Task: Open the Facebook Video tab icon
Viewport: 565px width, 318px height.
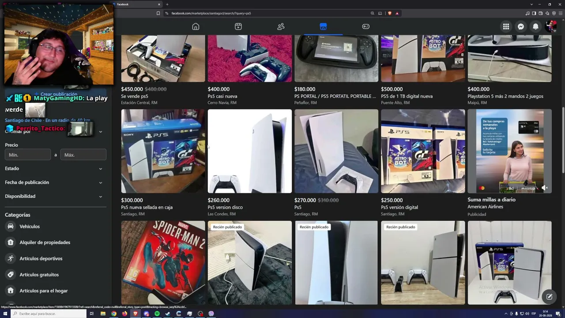Action: pyautogui.click(x=238, y=26)
